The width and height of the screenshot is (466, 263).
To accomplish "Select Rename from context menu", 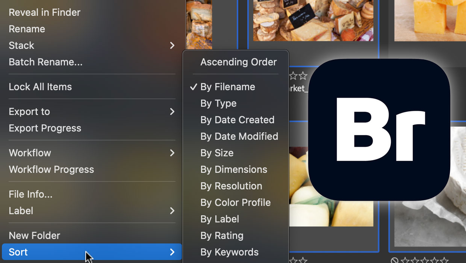I will click(27, 29).
